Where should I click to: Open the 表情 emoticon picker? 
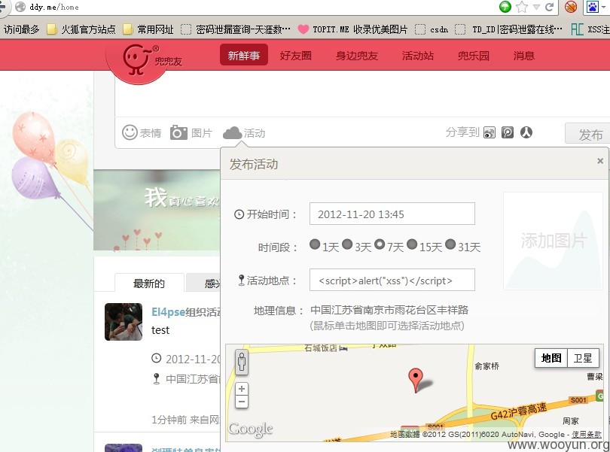point(142,133)
